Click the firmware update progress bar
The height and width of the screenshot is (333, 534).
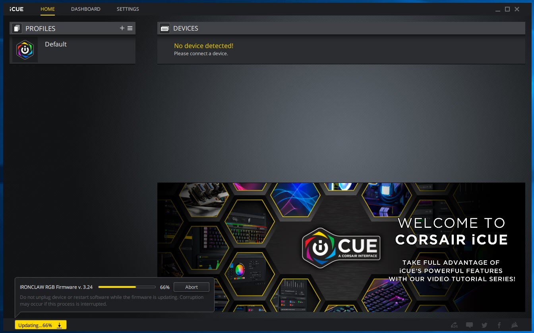tap(127, 287)
